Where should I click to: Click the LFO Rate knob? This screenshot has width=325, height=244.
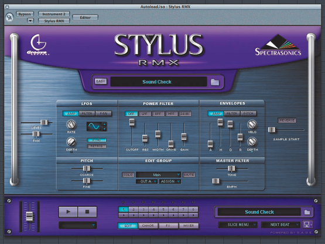click(x=71, y=124)
